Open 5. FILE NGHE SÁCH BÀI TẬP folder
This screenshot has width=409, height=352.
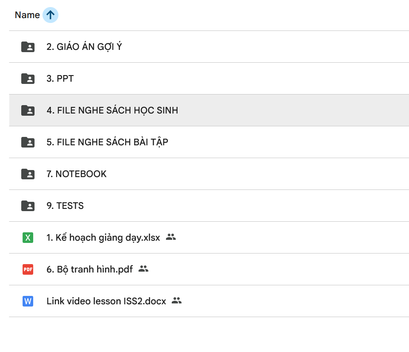(107, 142)
